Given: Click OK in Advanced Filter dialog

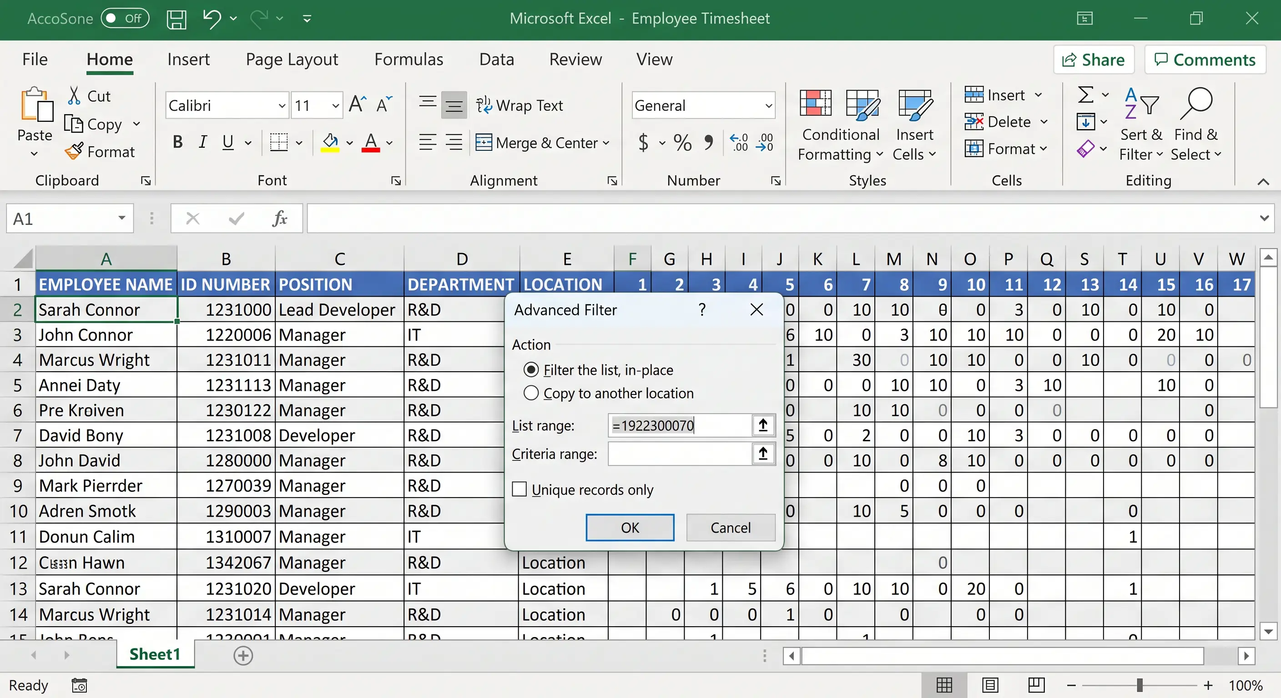Looking at the screenshot, I should point(630,527).
